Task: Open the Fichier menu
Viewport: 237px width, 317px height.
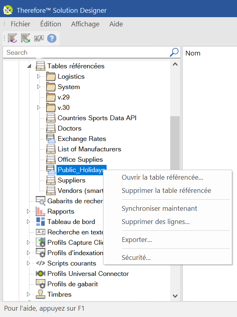Action: coord(20,24)
